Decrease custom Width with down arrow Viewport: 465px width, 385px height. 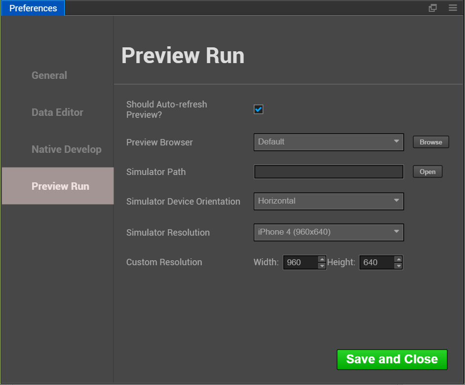coord(322,266)
